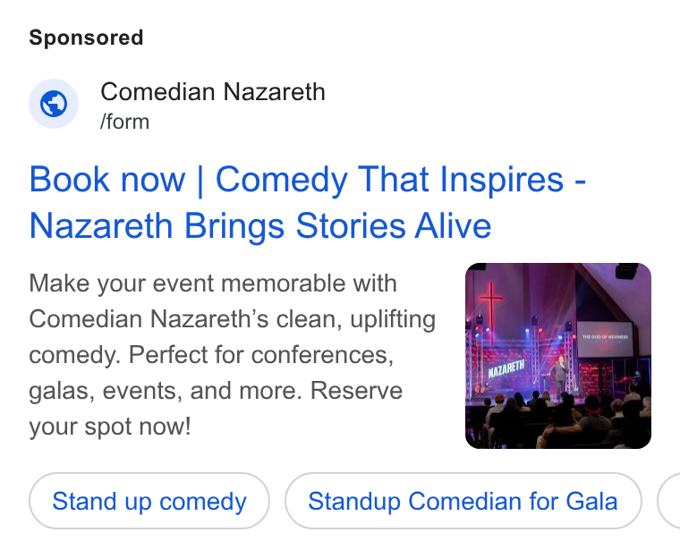Image resolution: width=680 pixels, height=558 pixels.
Task: Select the 'Standup Comedian for Gala' chip
Action: tap(463, 501)
